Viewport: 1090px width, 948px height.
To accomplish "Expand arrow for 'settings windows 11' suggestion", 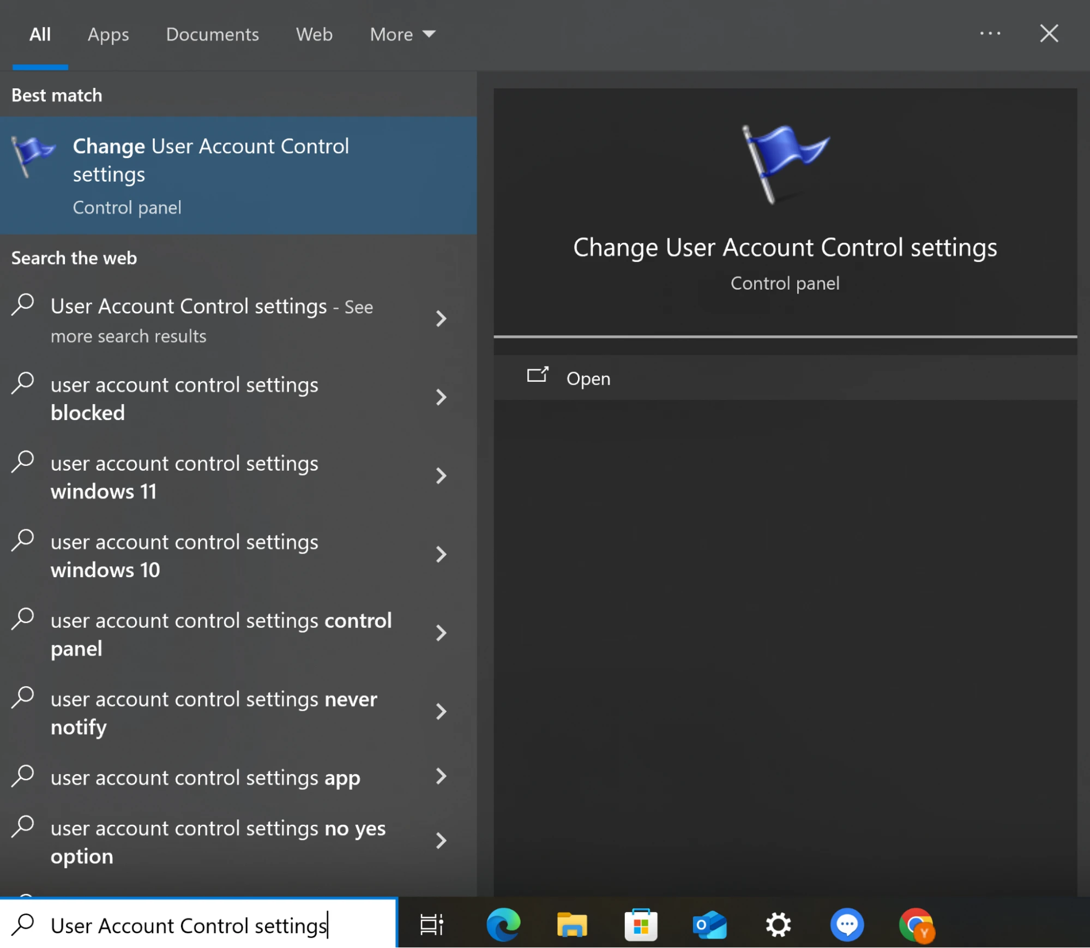I will click(x=441, y=476).
